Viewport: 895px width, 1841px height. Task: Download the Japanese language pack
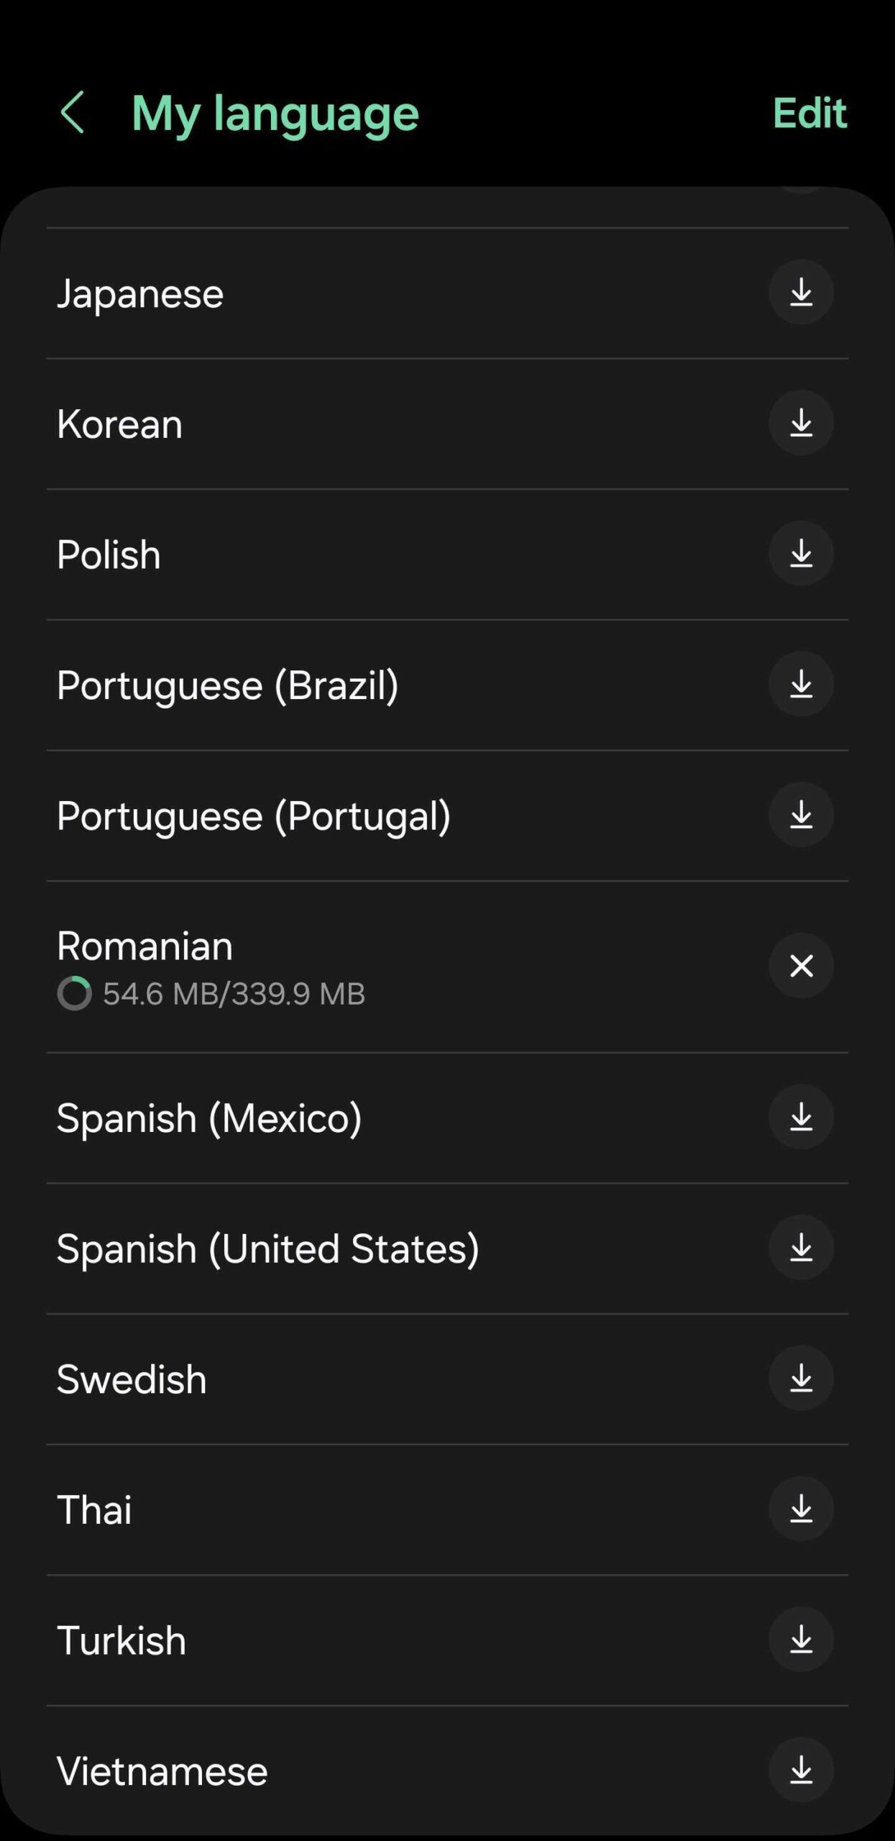click(801, 293)
